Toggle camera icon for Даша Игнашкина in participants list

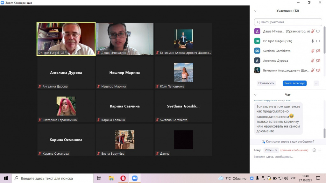click(x=318, y=32)
